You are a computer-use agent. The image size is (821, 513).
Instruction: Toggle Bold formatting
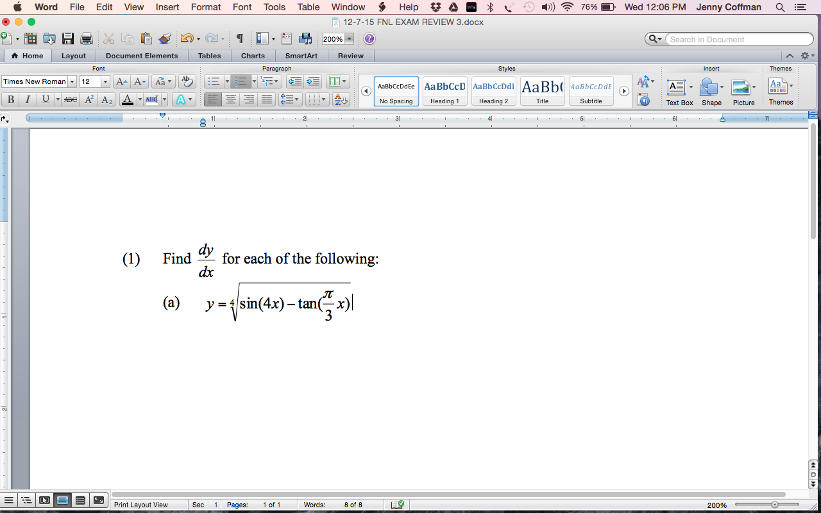tap(10, 99)
